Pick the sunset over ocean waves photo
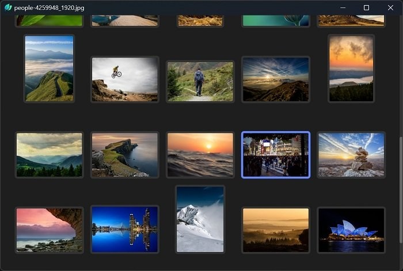This screenshot has height=271, width=403. tap(200, 155)
